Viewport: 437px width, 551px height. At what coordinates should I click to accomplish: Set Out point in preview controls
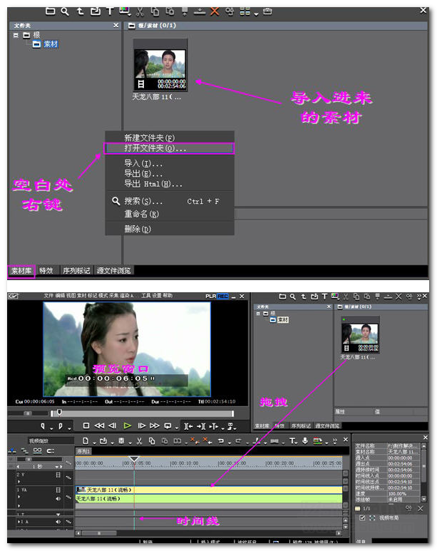click(61, 426)
